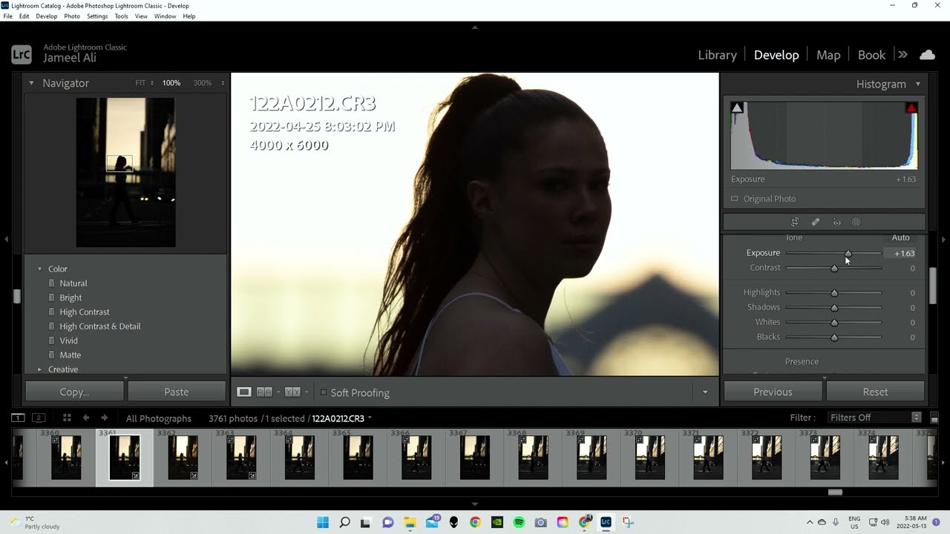
Task: Collapse the Color presets group
Action: [40, 269]
